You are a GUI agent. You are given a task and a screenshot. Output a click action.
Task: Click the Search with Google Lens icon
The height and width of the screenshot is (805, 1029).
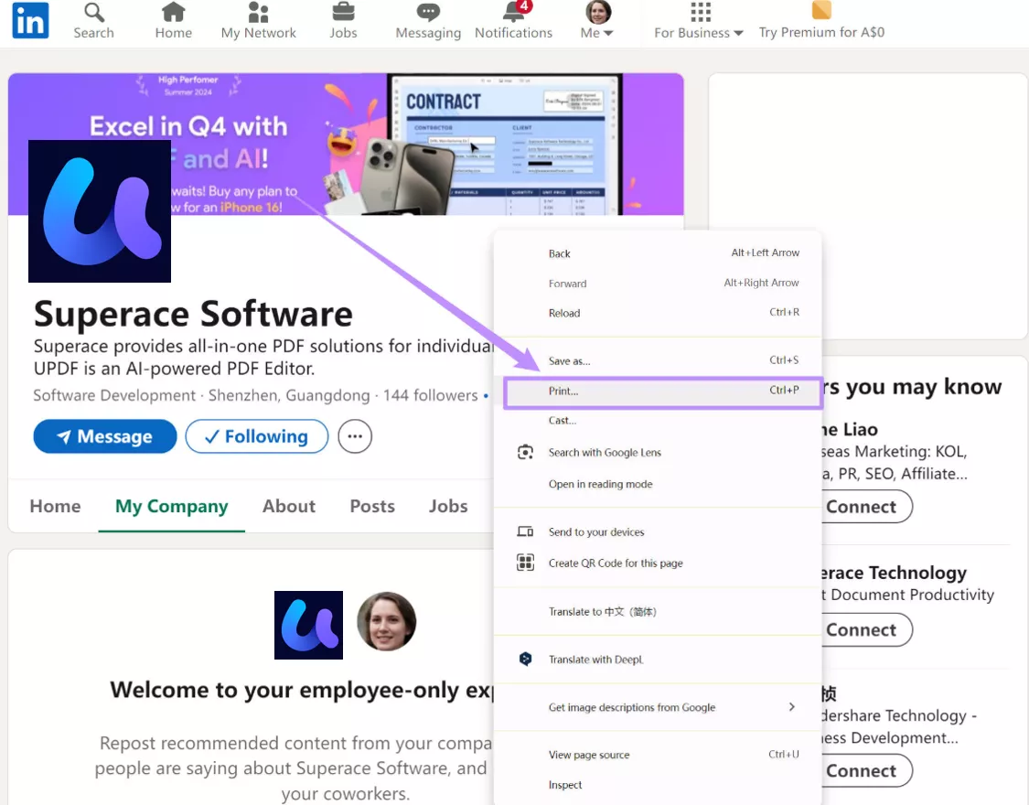coord(525,452)
